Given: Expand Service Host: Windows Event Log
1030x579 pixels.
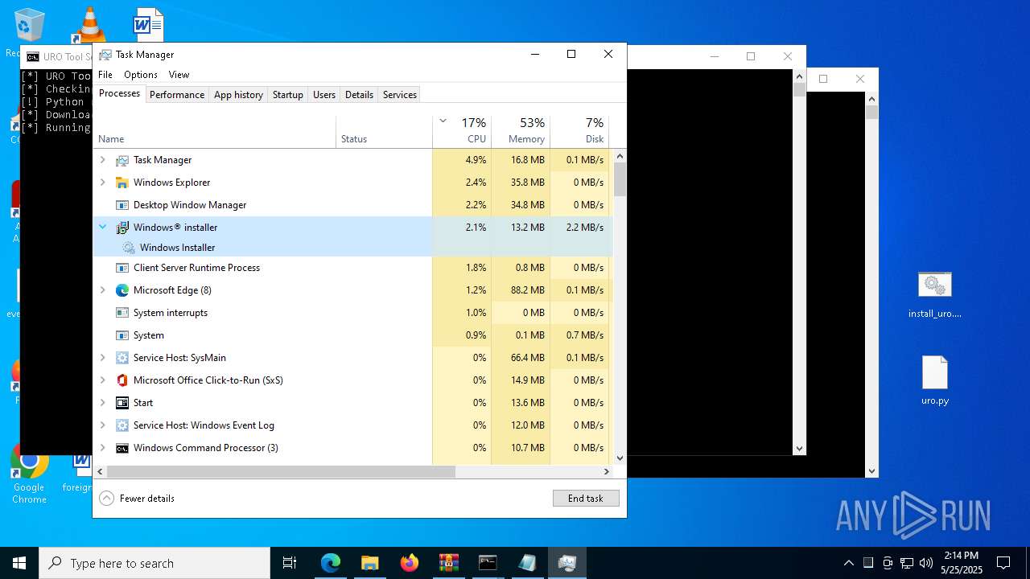Looking at the screenshot, I should [102, 425].
